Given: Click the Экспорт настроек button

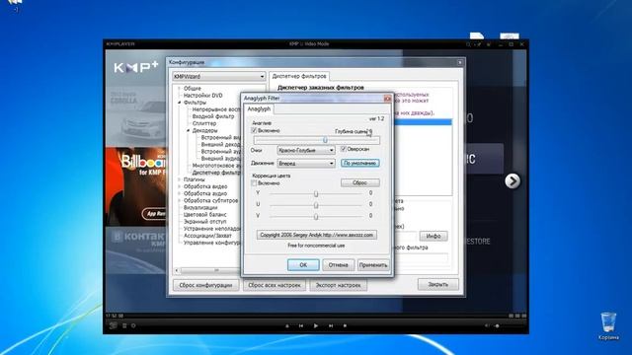Looking at the screenshot, I should (338, 285).
